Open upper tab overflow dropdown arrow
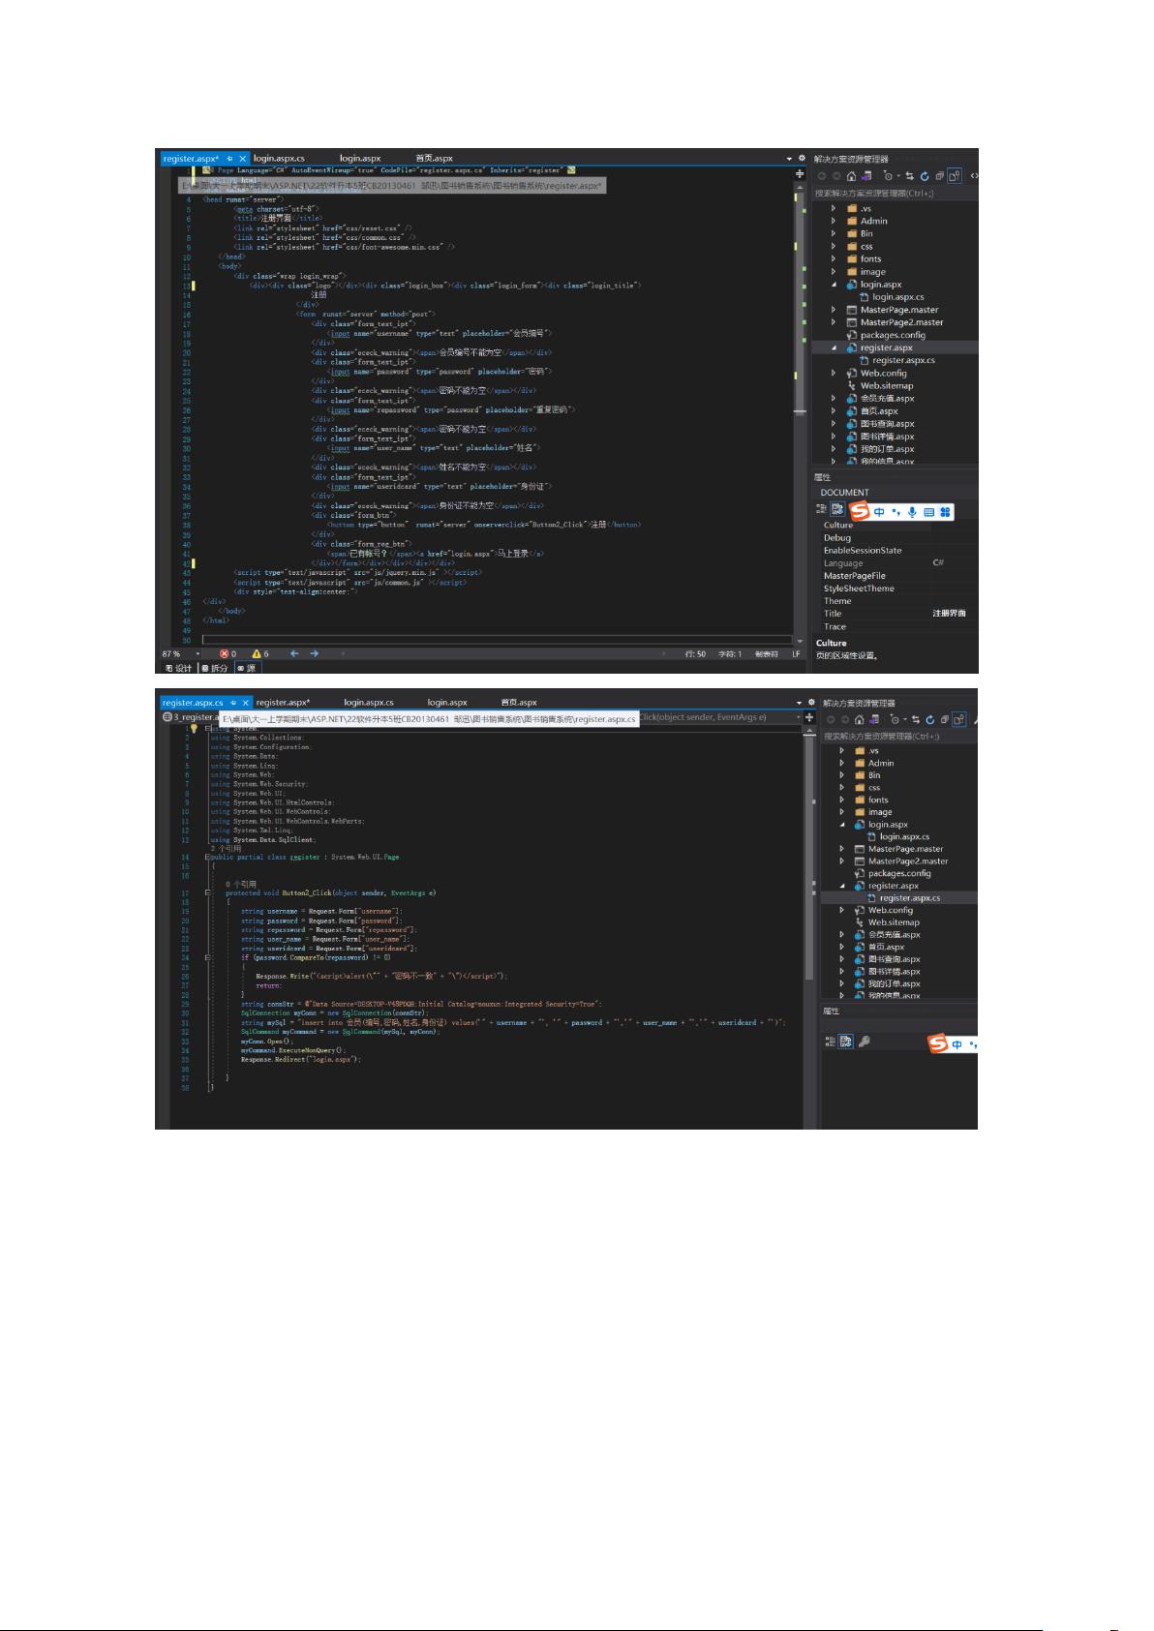The width and height of the screenshot is (1154, 1631). pos(789,159)
